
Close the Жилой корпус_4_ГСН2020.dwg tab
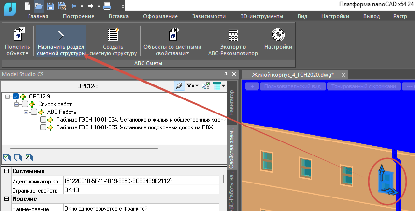point(343,75)
